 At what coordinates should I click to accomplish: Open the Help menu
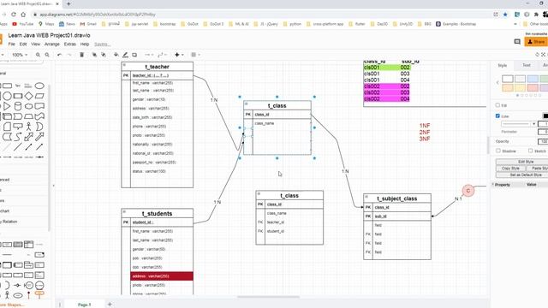[x=85, y=44]
